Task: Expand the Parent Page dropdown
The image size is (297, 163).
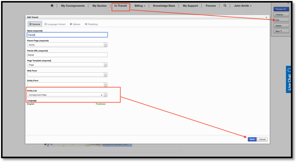Action: pyautogui.click(x=106, y=45)
